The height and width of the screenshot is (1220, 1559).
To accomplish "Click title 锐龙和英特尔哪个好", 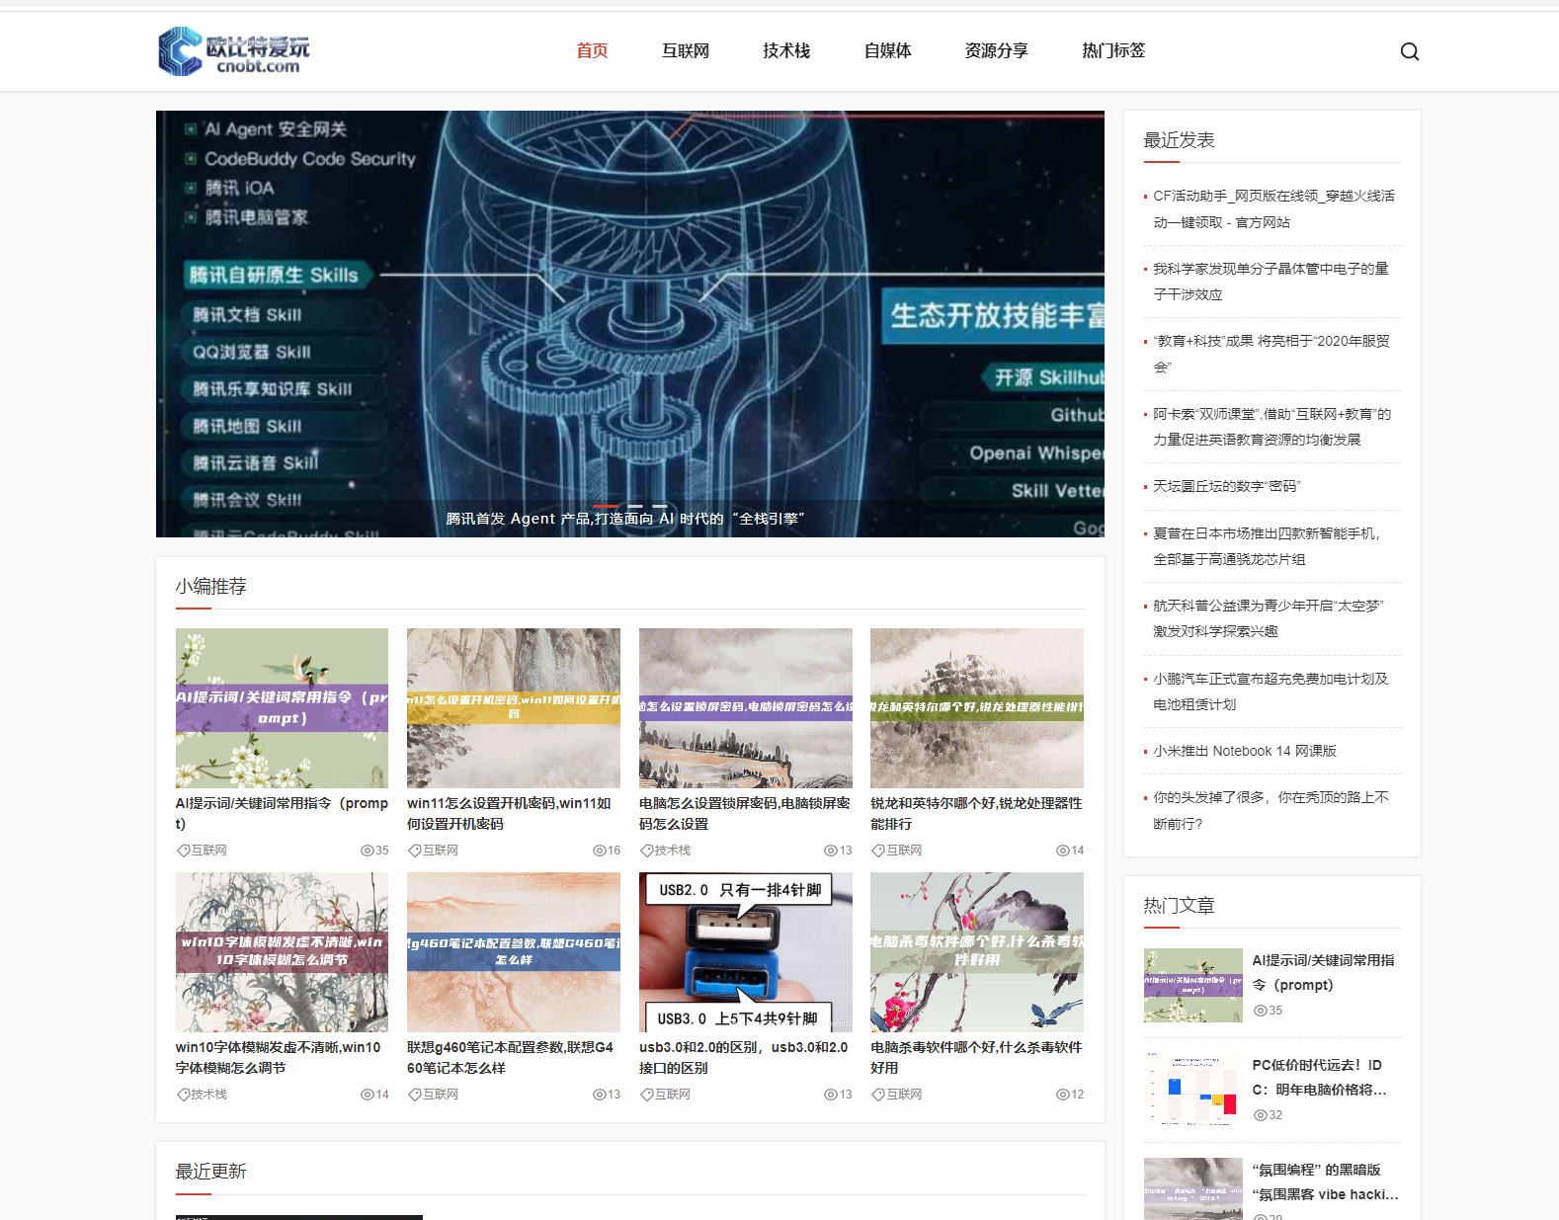I will click(976, 813).
